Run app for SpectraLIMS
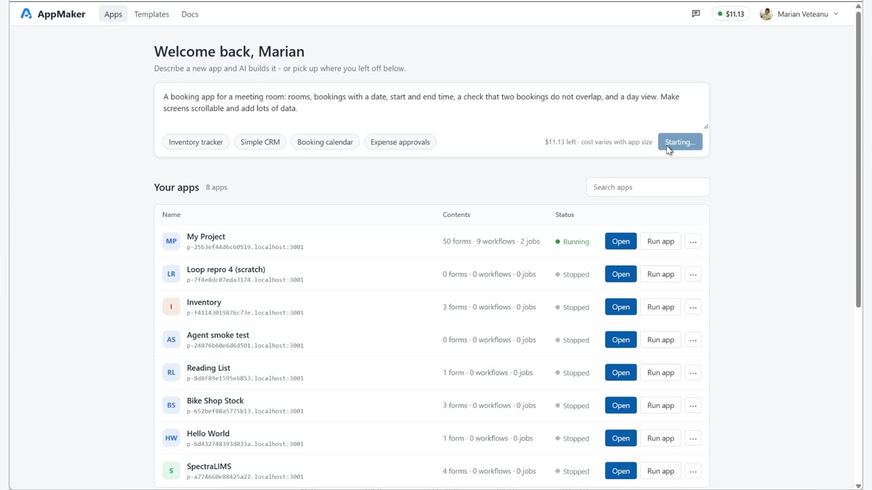The width and height of the screenshot is (872, 490). tap(660, 471)
